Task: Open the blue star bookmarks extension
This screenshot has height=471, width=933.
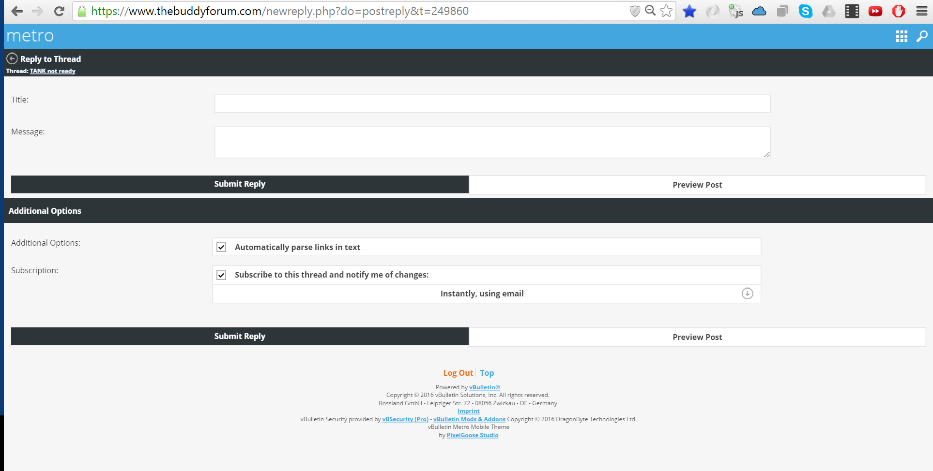Action: [689, 11]
